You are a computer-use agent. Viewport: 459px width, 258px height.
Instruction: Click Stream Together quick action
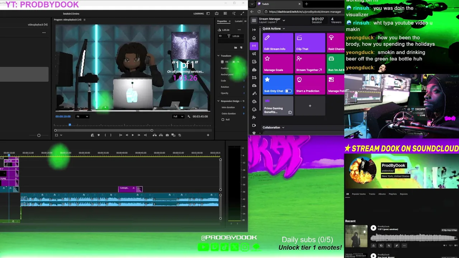[310, 64]
